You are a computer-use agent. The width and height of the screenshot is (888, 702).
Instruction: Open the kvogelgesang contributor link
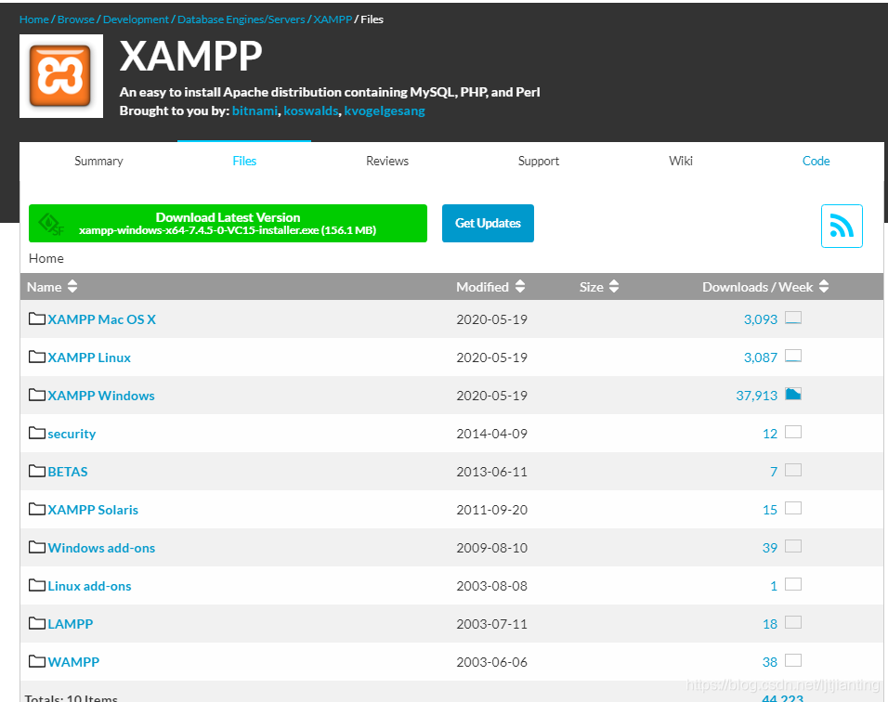coord(385,110)
